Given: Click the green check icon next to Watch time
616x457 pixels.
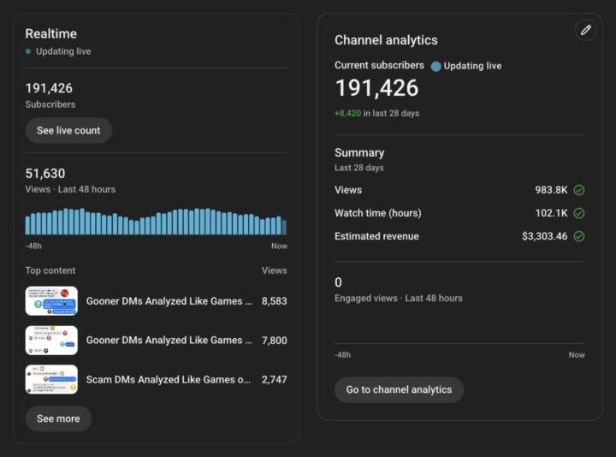Looking at the screenshot, I should tap(579, 213).
